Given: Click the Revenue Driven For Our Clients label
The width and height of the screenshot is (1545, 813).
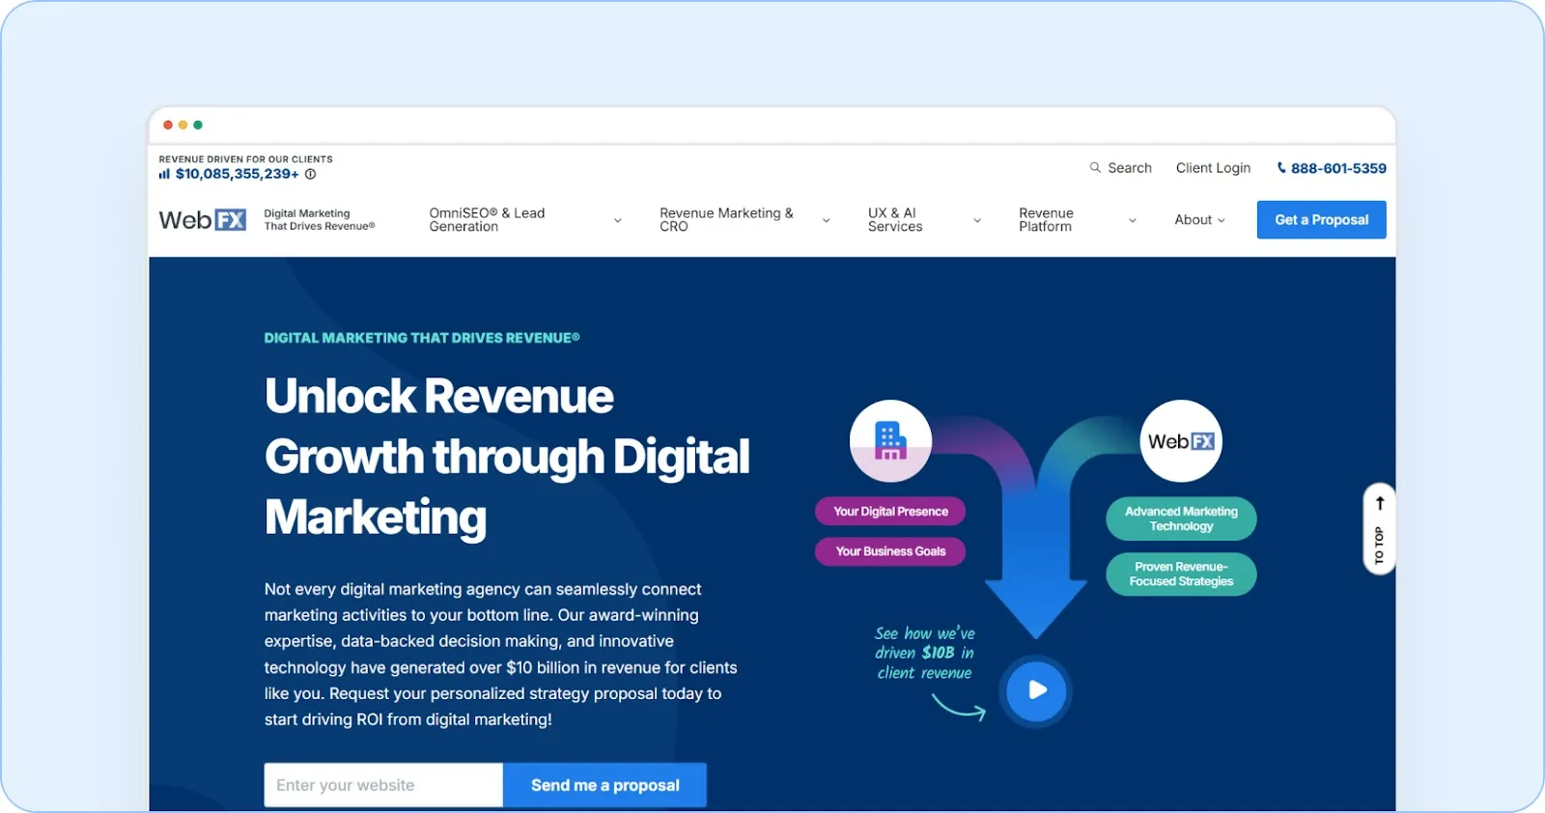Looking at the screenshot, I should [245, 159].
